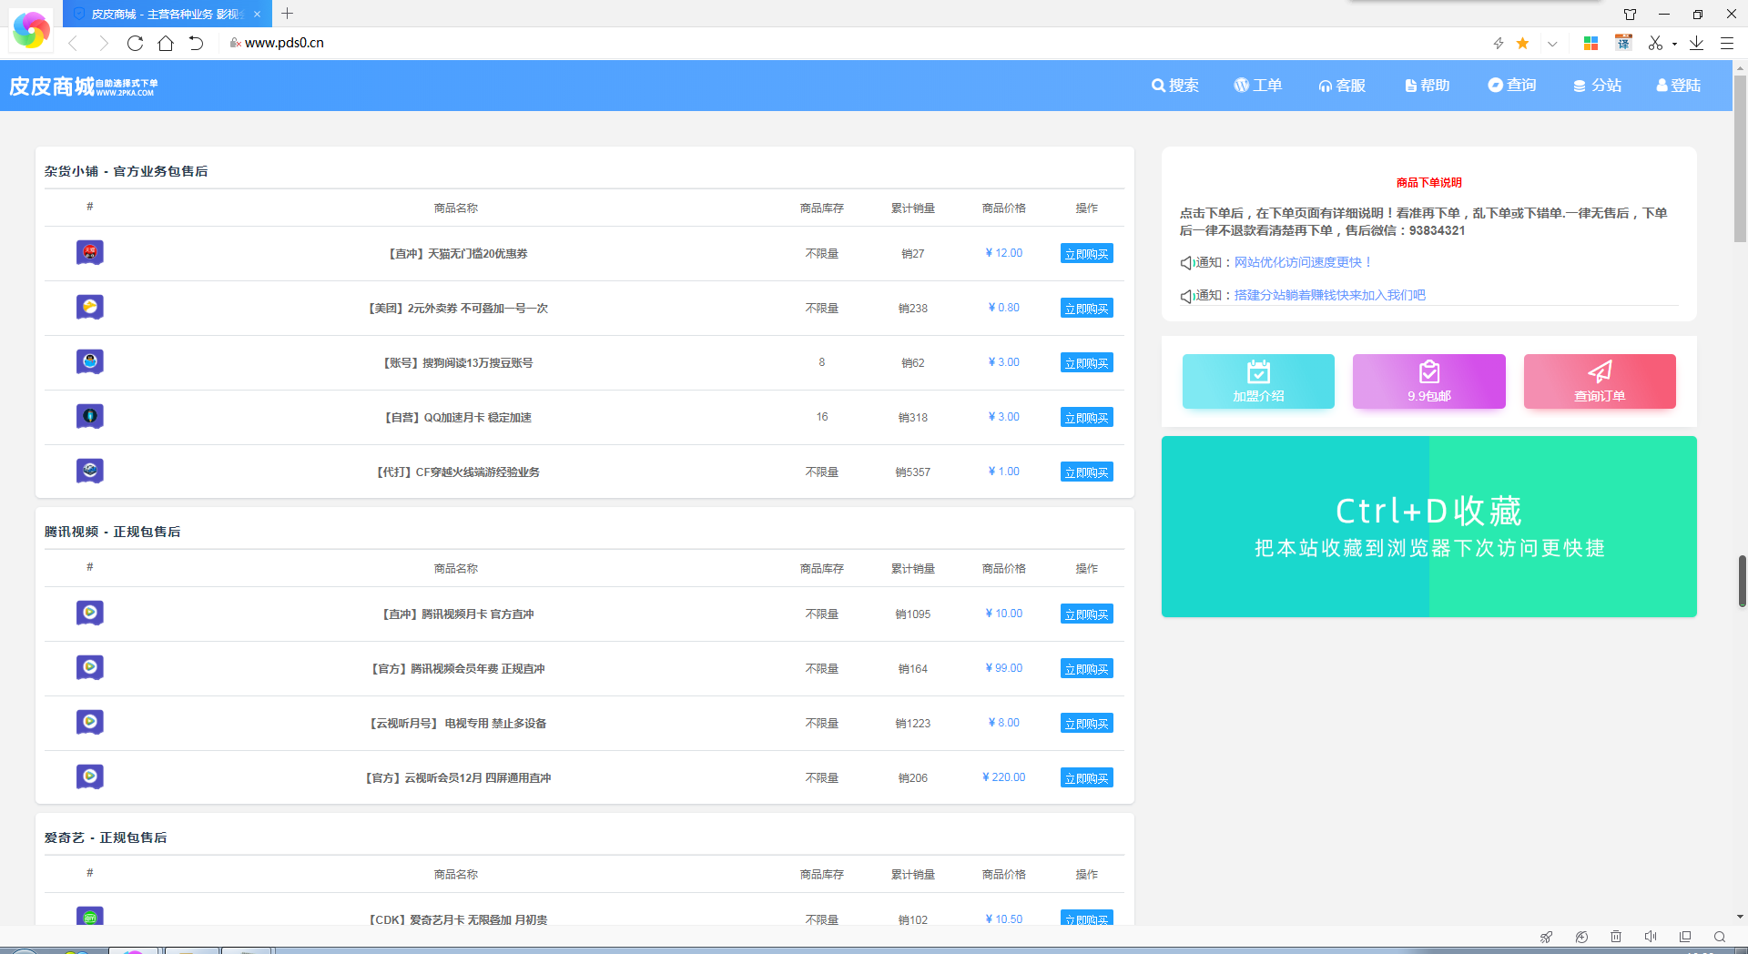Click the scrollbar down arrow
Viewport: 1748px width, 954px height.
[1740, 917]
